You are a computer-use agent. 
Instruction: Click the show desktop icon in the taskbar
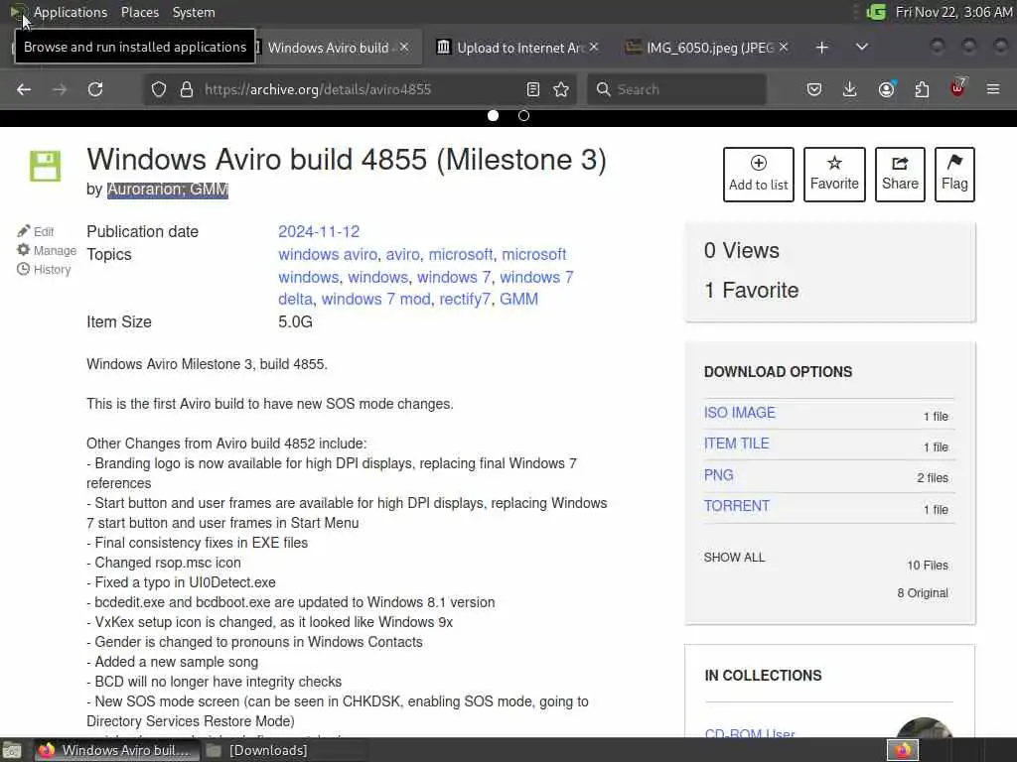click(x=12, y=750)
